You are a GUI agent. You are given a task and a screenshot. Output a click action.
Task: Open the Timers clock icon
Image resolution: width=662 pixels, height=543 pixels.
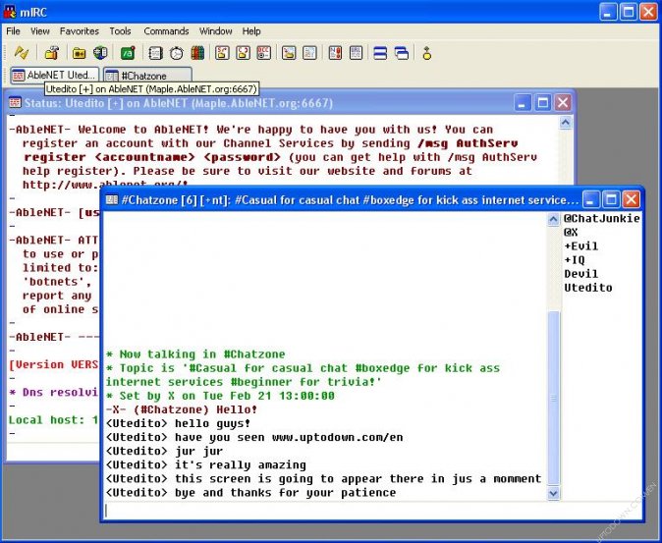coord(177,53)
